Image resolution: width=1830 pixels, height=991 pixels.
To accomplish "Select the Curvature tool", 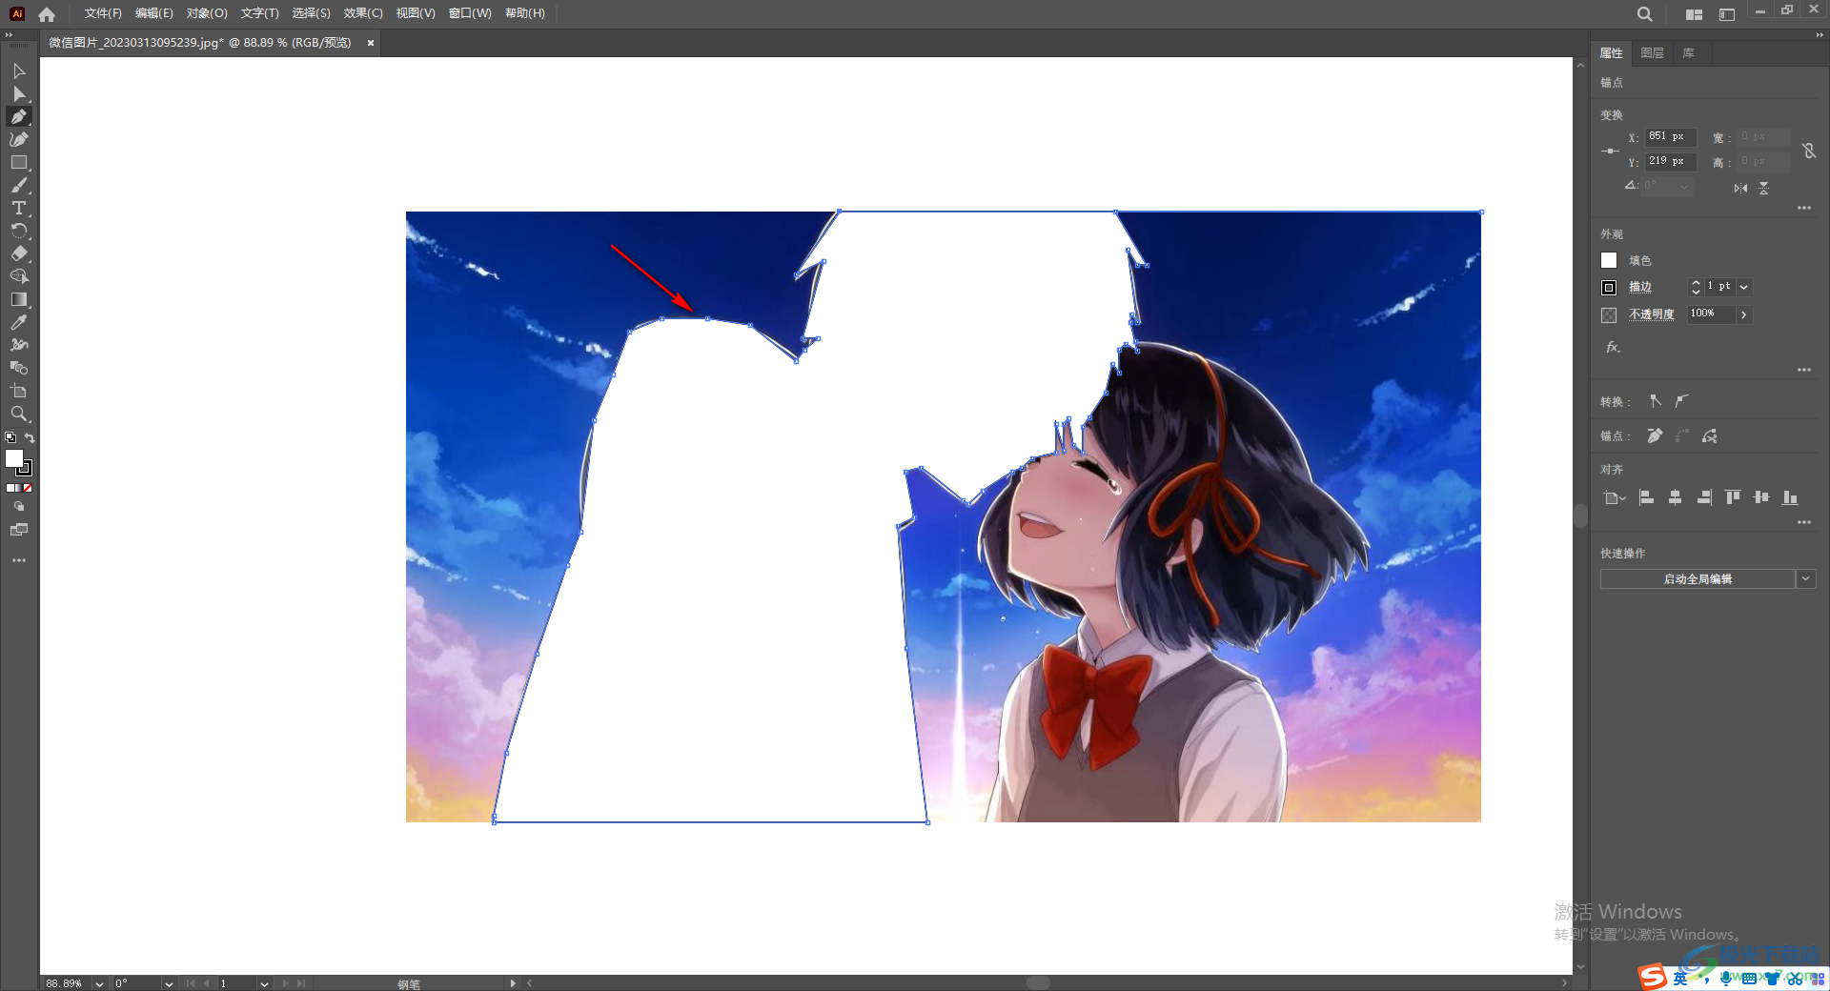I will 19,139.
